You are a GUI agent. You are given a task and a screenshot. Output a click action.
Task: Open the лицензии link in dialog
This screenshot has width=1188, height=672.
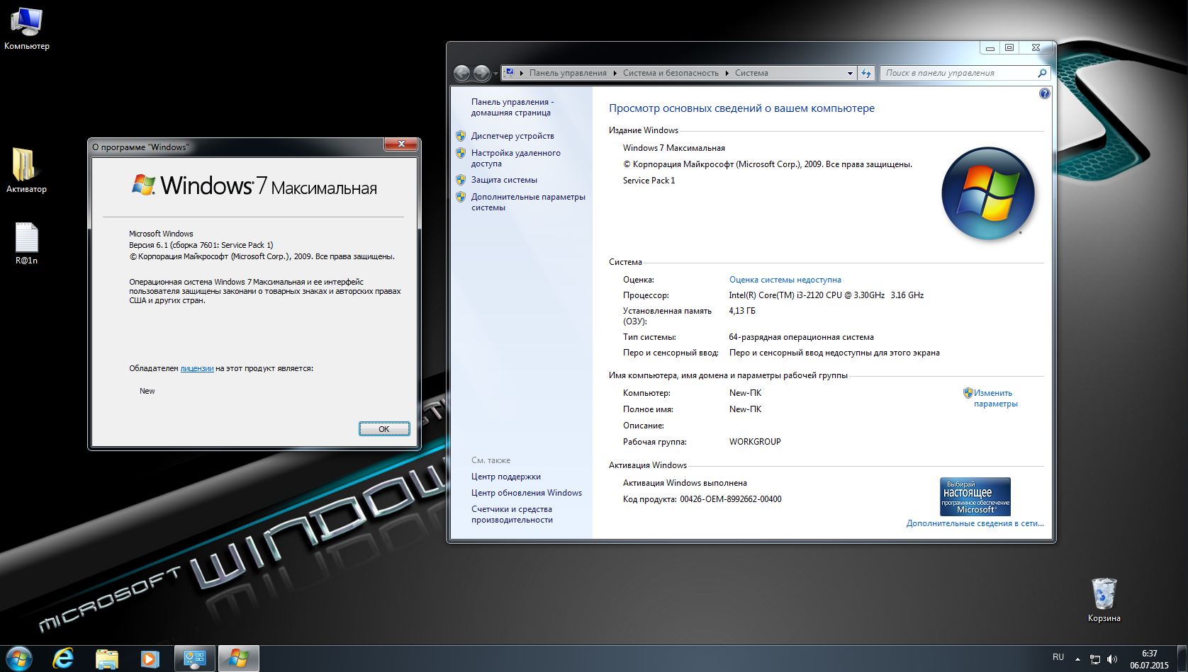point(197,368)
